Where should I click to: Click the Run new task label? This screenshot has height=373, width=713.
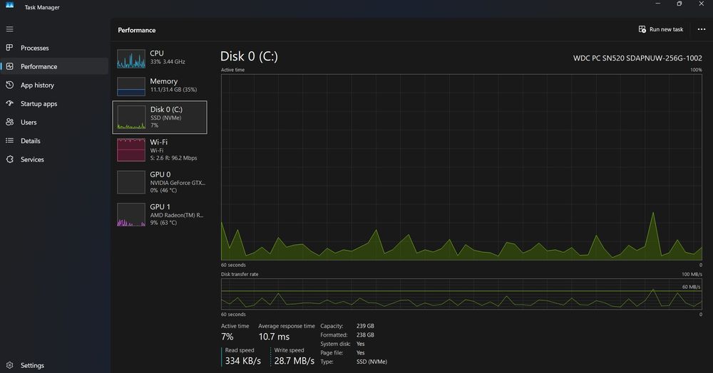(666, 29)
